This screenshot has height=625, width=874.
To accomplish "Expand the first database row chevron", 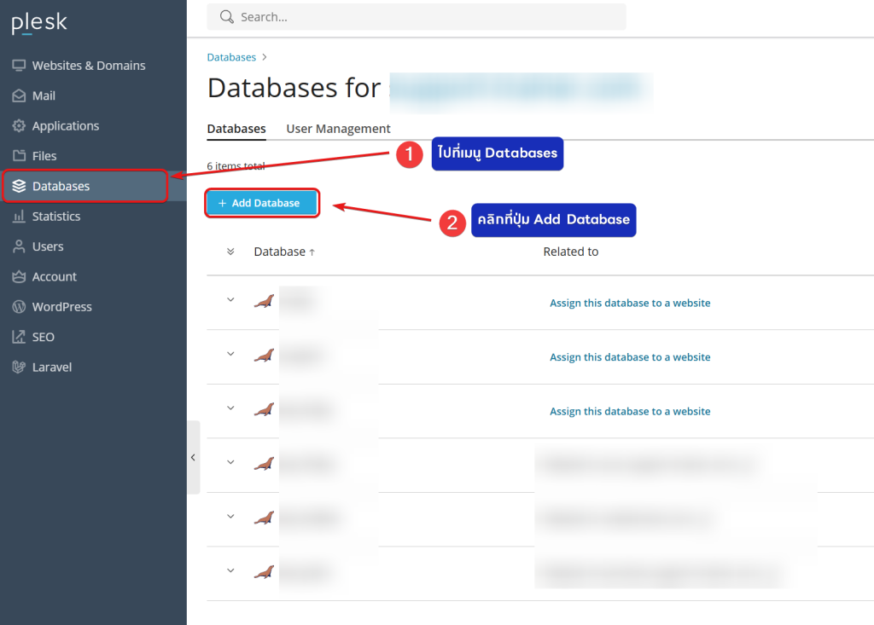I will (230, 300).
